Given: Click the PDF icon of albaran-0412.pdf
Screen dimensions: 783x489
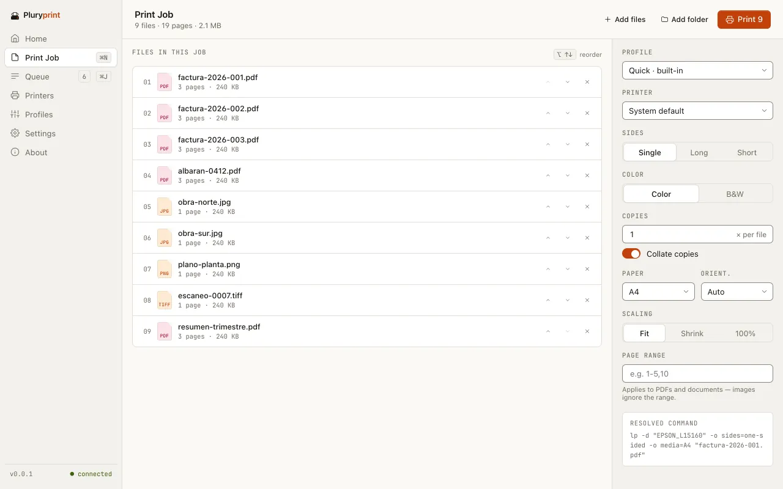Looking at the screenshot, I should 165,175.
